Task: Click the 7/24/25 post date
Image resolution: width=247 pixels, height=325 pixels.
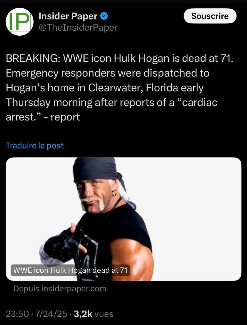Action: [51, 314]
